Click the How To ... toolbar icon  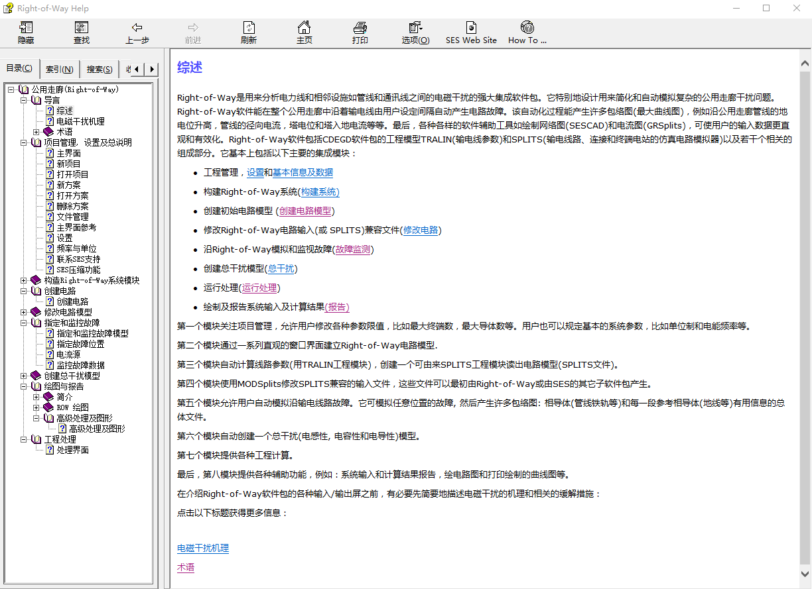point(527,32)
